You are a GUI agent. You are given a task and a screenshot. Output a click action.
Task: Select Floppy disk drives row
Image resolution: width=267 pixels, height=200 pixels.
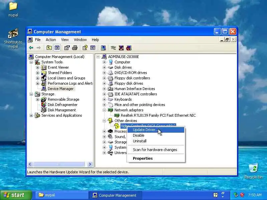pyautogui.click(x=129, y=84)
